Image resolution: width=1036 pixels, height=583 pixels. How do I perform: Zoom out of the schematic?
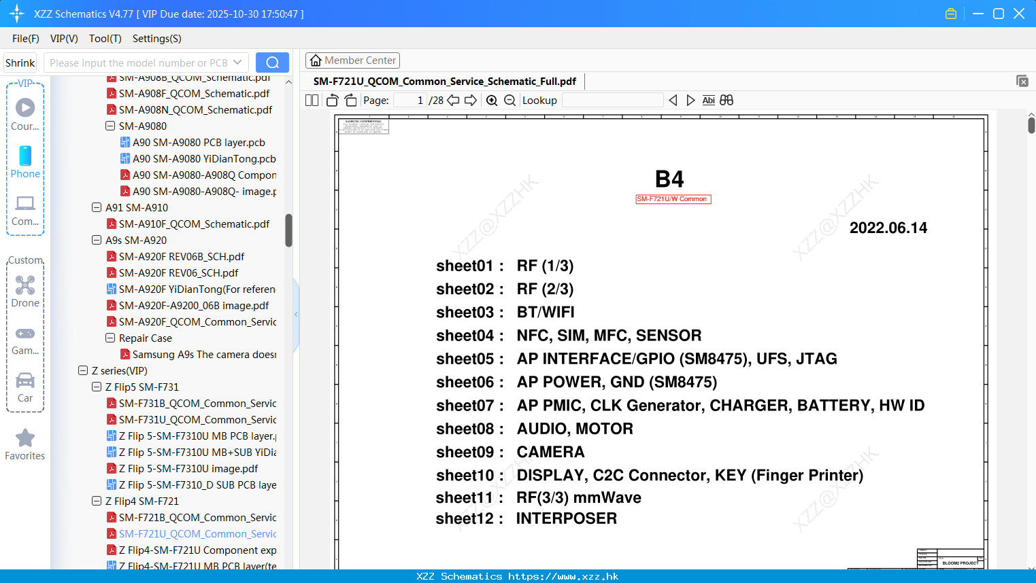509,100
